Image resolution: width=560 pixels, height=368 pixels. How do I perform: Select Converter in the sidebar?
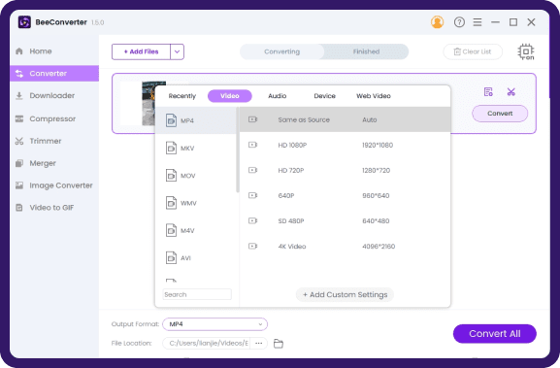pos(54,73)
